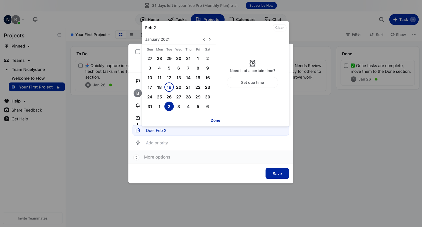
Task: Tick the Once tasks are complete checkbox
Action: (x=346, y=66)
